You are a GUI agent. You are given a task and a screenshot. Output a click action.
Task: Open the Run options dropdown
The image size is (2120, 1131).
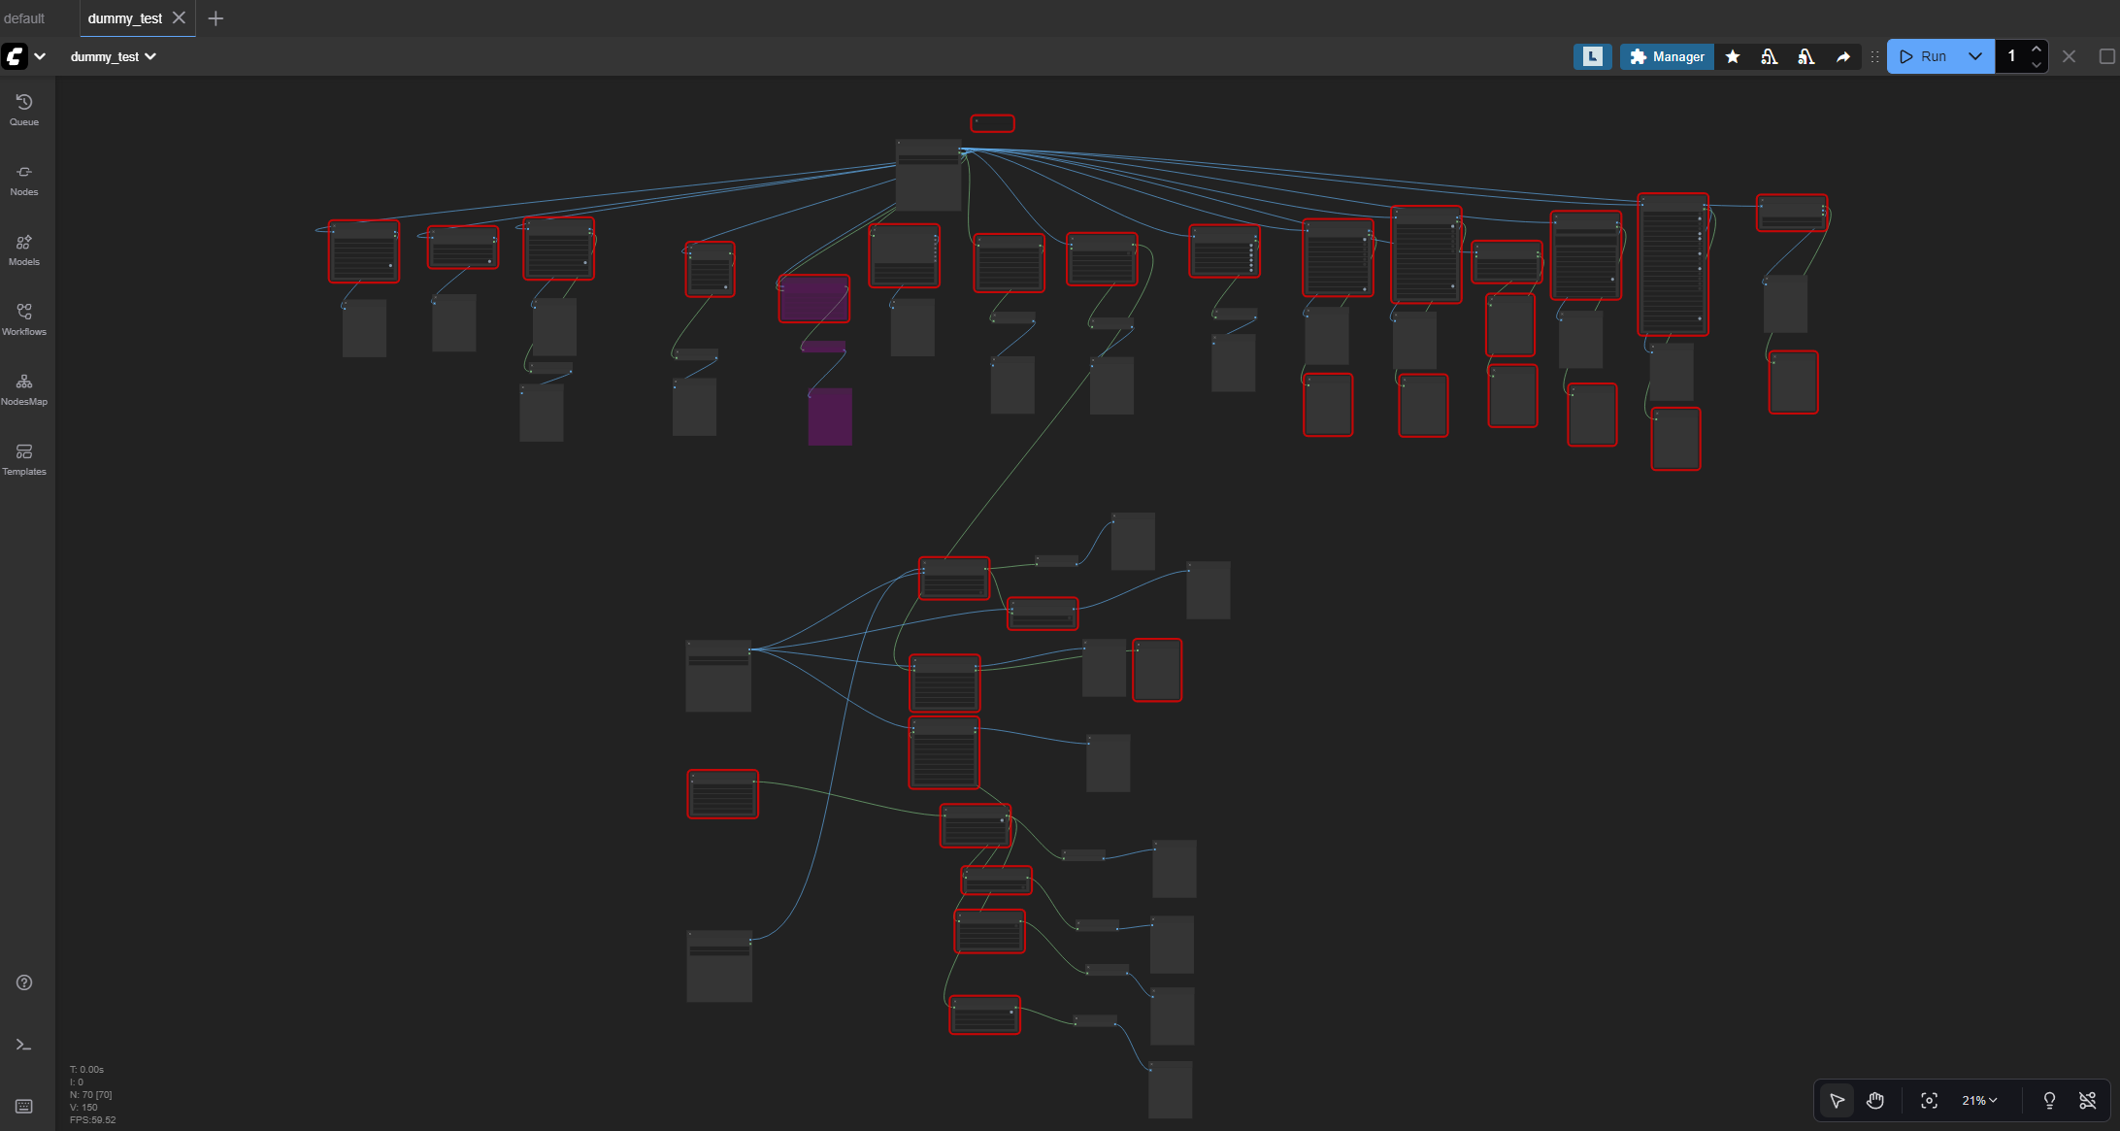pos(1975,56)
